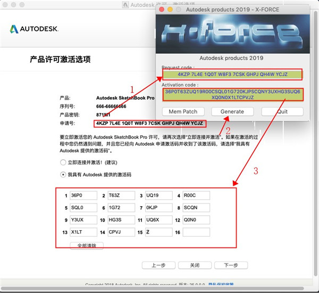319x293 pixels.
Task: Click activation field 1 containing 36P0
Action: click(83, 196)
